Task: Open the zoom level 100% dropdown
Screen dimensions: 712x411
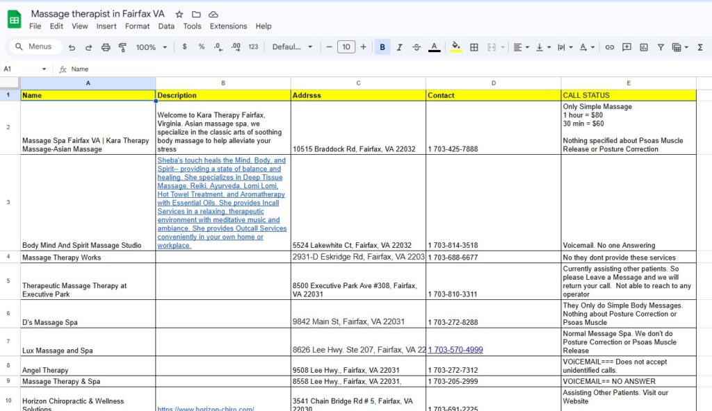Action: [152, 47]
